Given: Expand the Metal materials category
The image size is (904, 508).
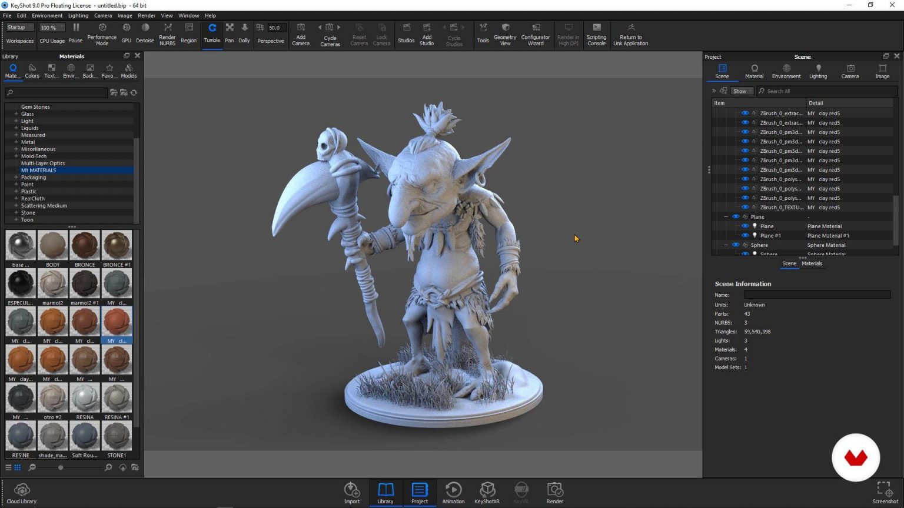Looking at the screenshot, I should (x=16, y=142).
